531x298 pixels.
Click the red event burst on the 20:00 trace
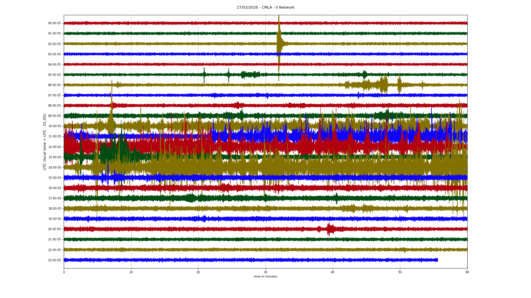[x=330, y=229]
